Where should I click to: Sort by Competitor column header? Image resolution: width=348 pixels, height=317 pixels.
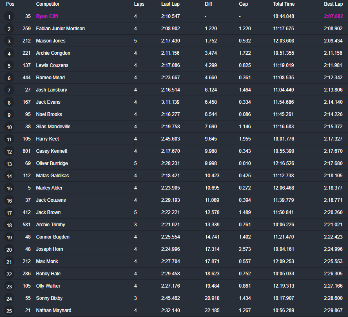(47, 4)
